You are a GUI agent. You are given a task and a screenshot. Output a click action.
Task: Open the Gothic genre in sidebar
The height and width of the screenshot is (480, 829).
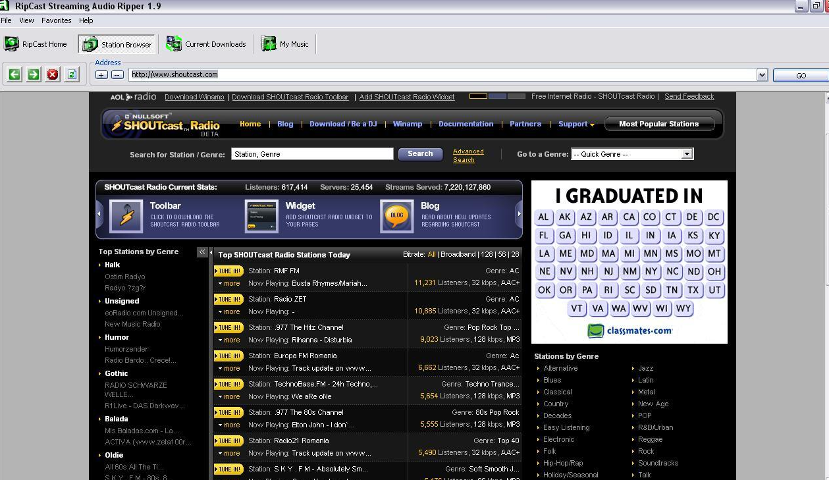coord(117,373)
